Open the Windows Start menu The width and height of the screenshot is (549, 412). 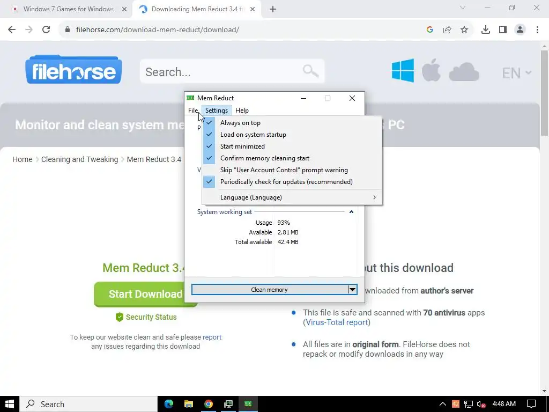10,404
